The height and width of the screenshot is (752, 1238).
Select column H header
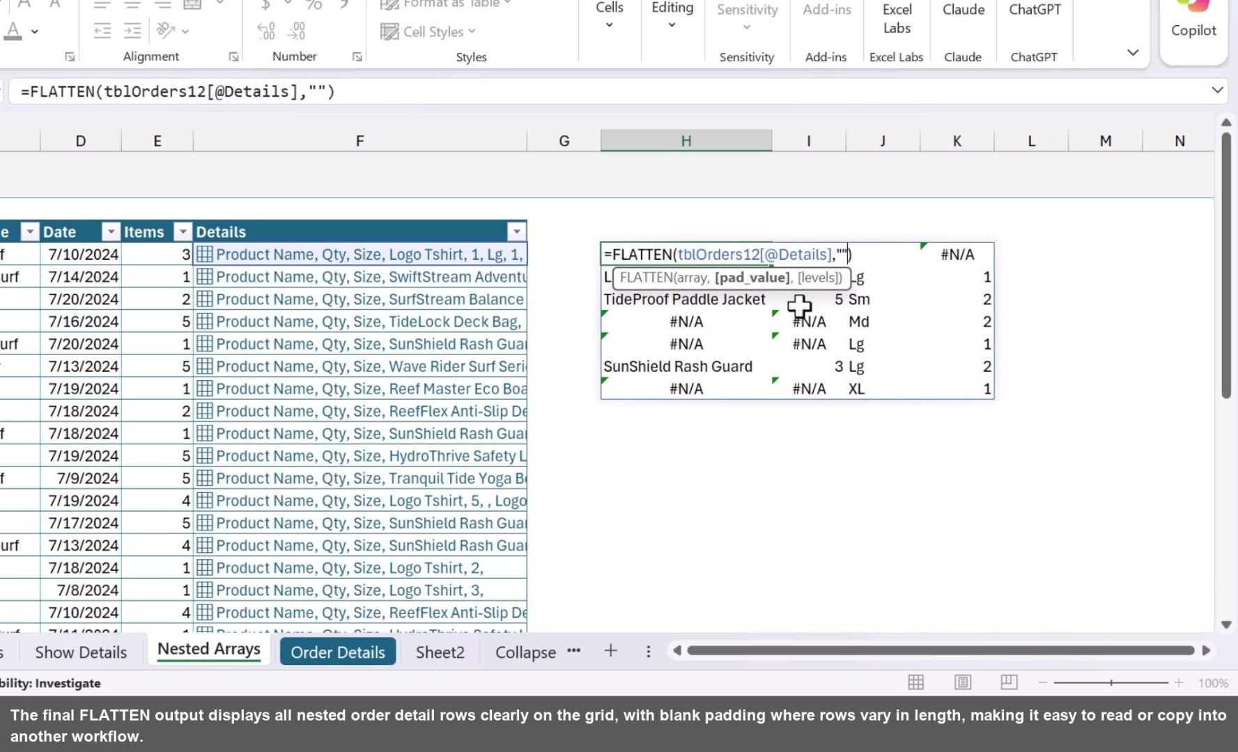coord(686,141)
